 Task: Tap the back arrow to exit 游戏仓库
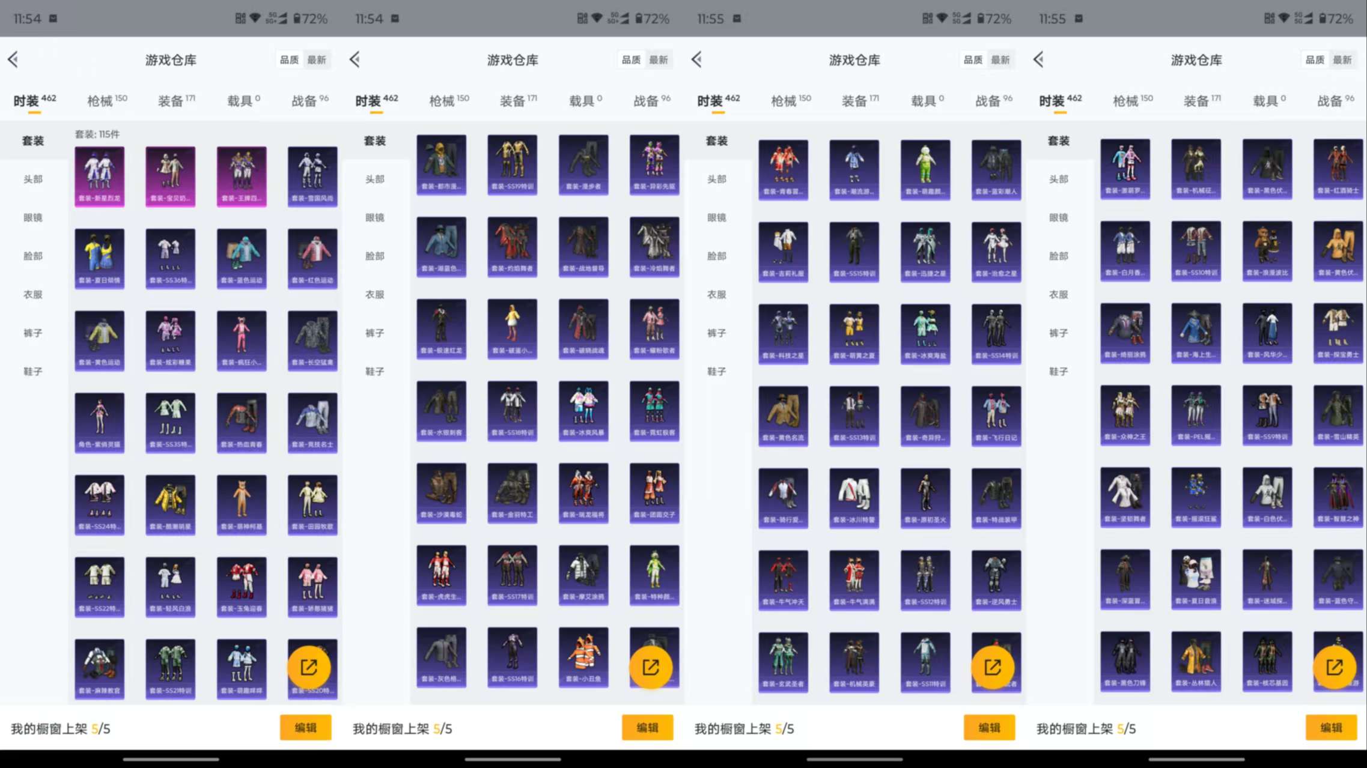click(13, 59)
